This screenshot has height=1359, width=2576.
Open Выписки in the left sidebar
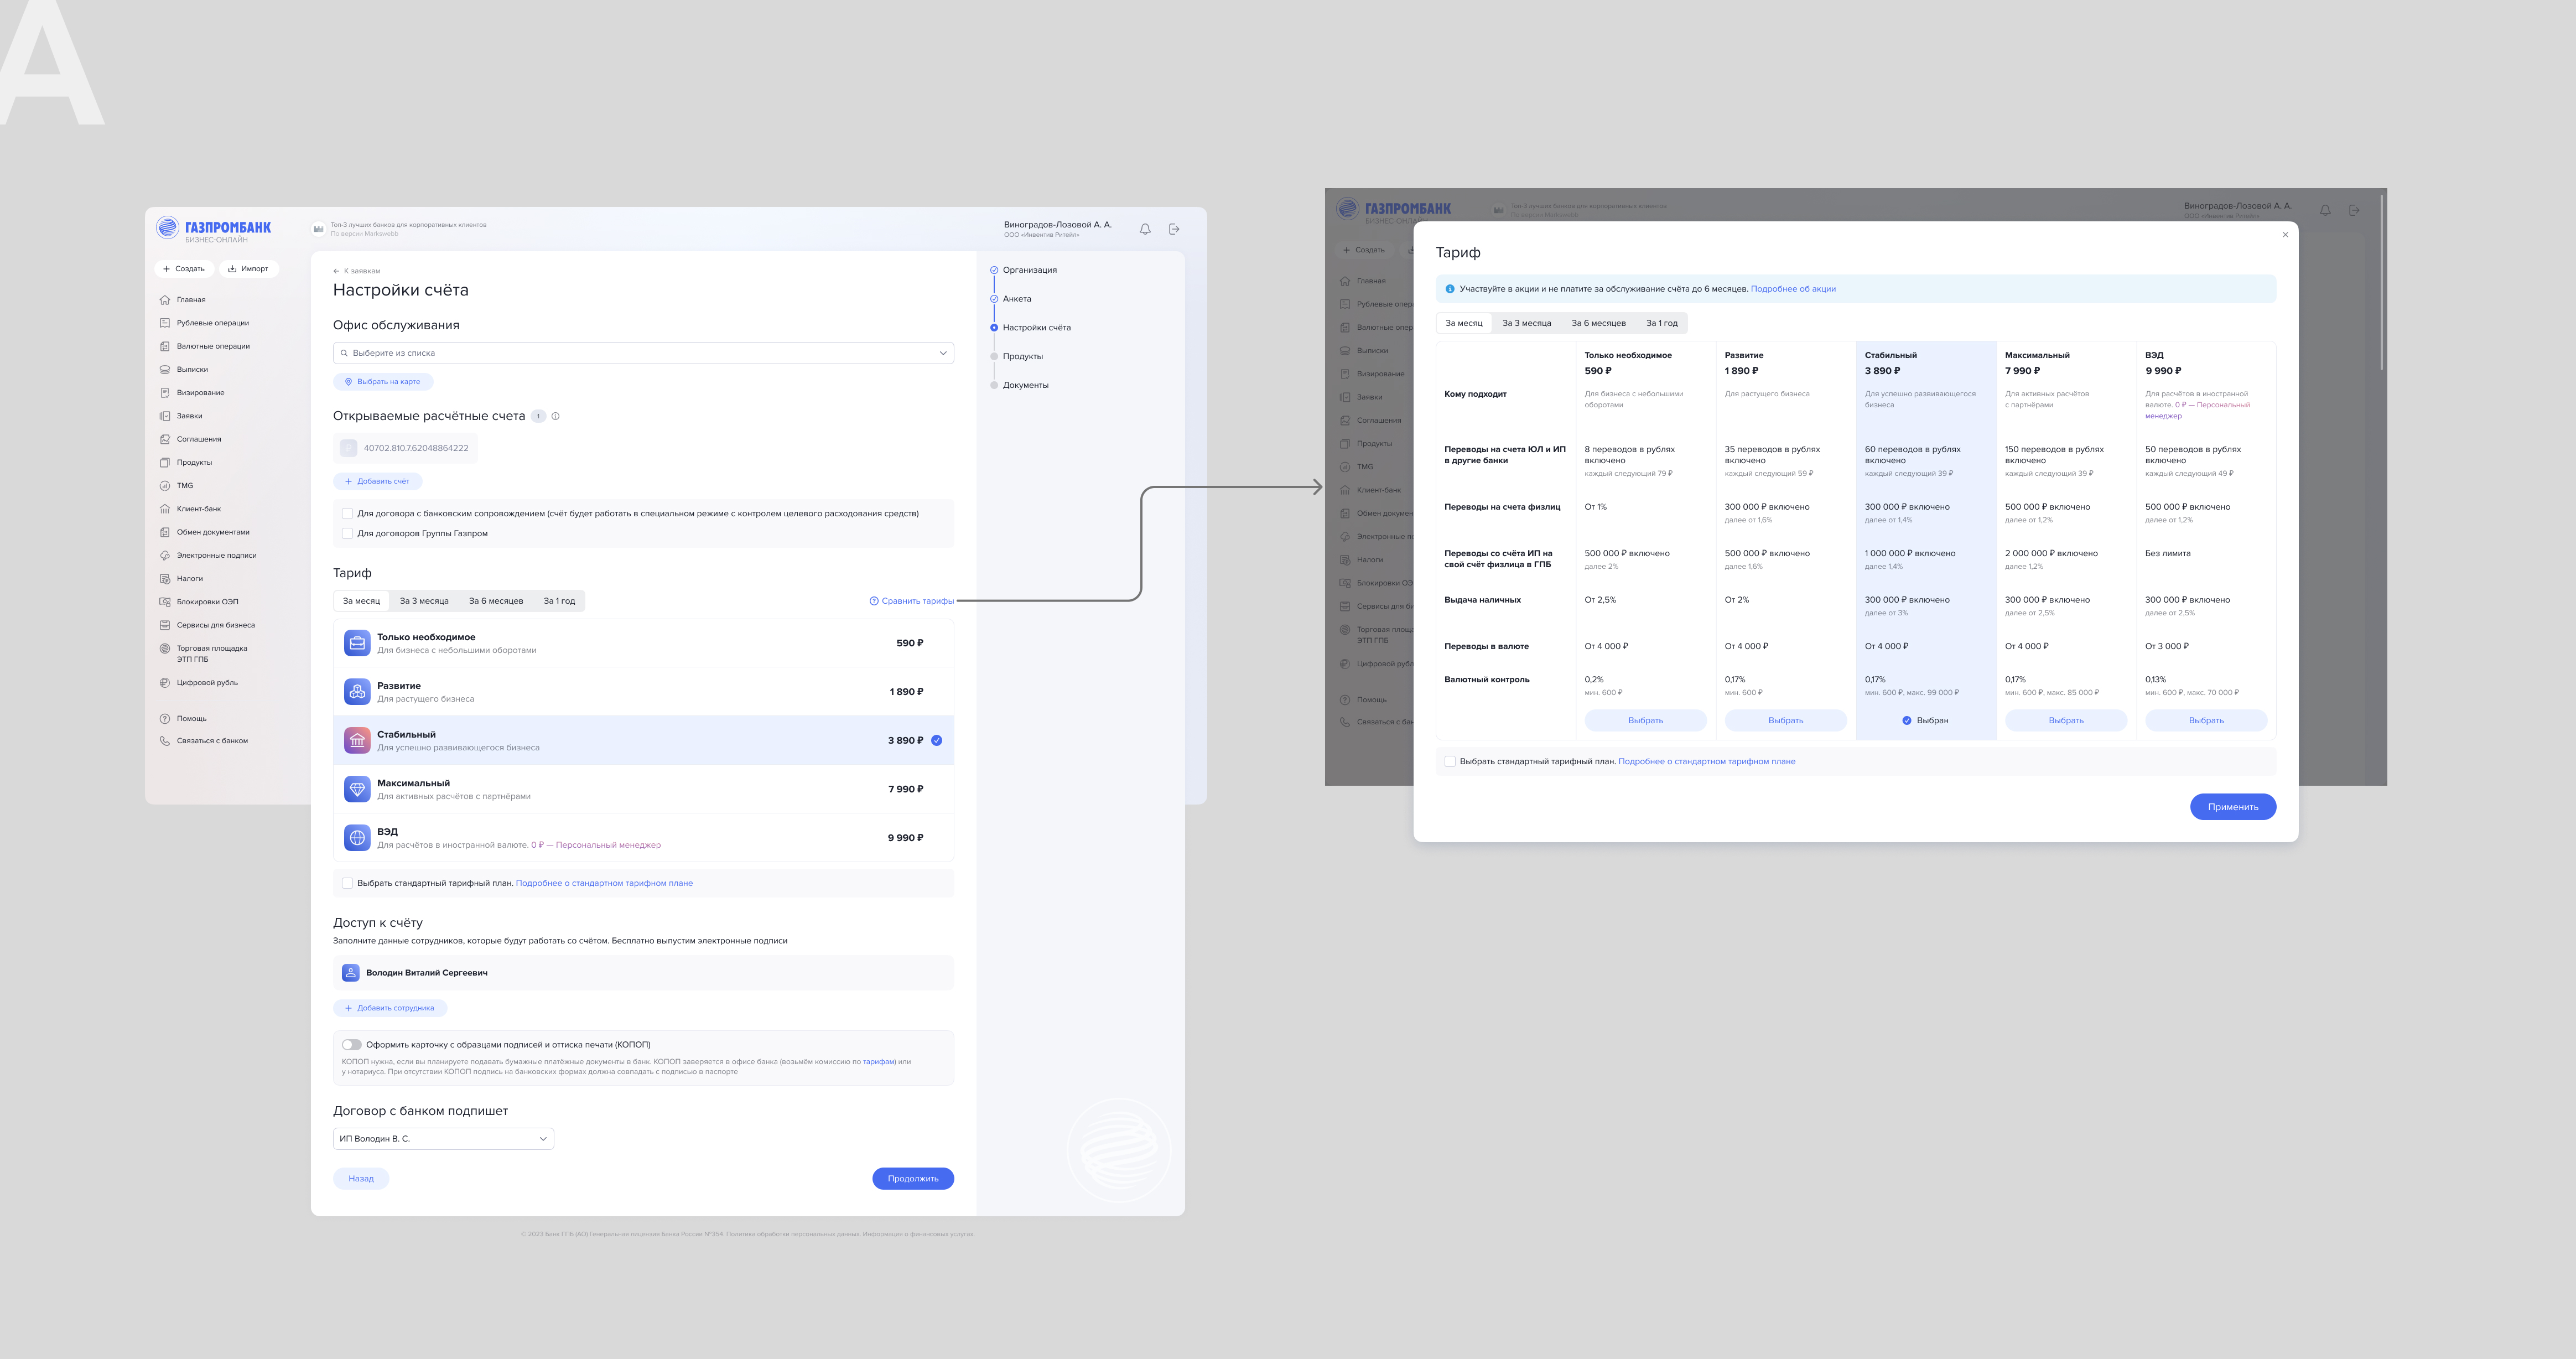pyautogui.click(x=192, y=369)
